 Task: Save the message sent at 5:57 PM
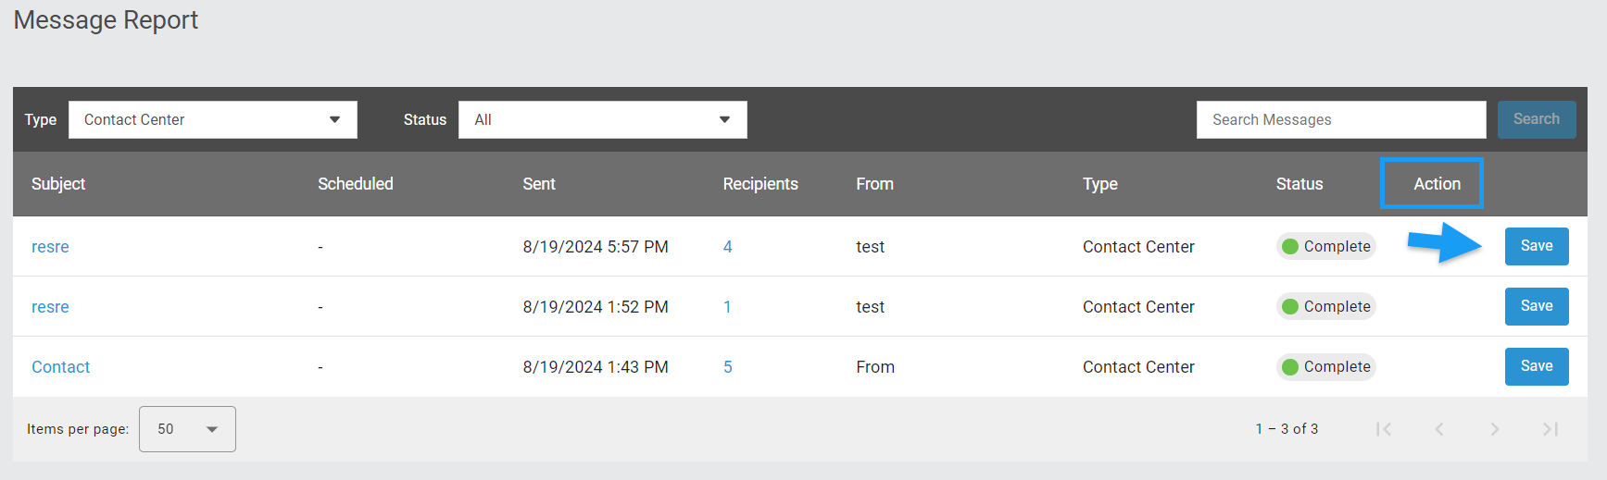(x=1537, y=246)
